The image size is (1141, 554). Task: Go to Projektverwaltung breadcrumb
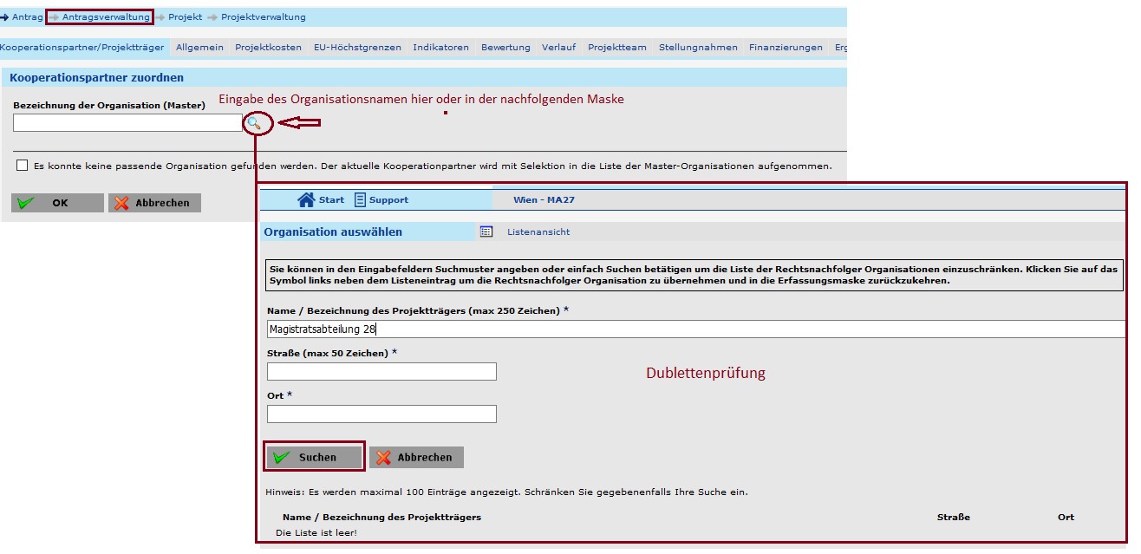[x=263, y=17]
